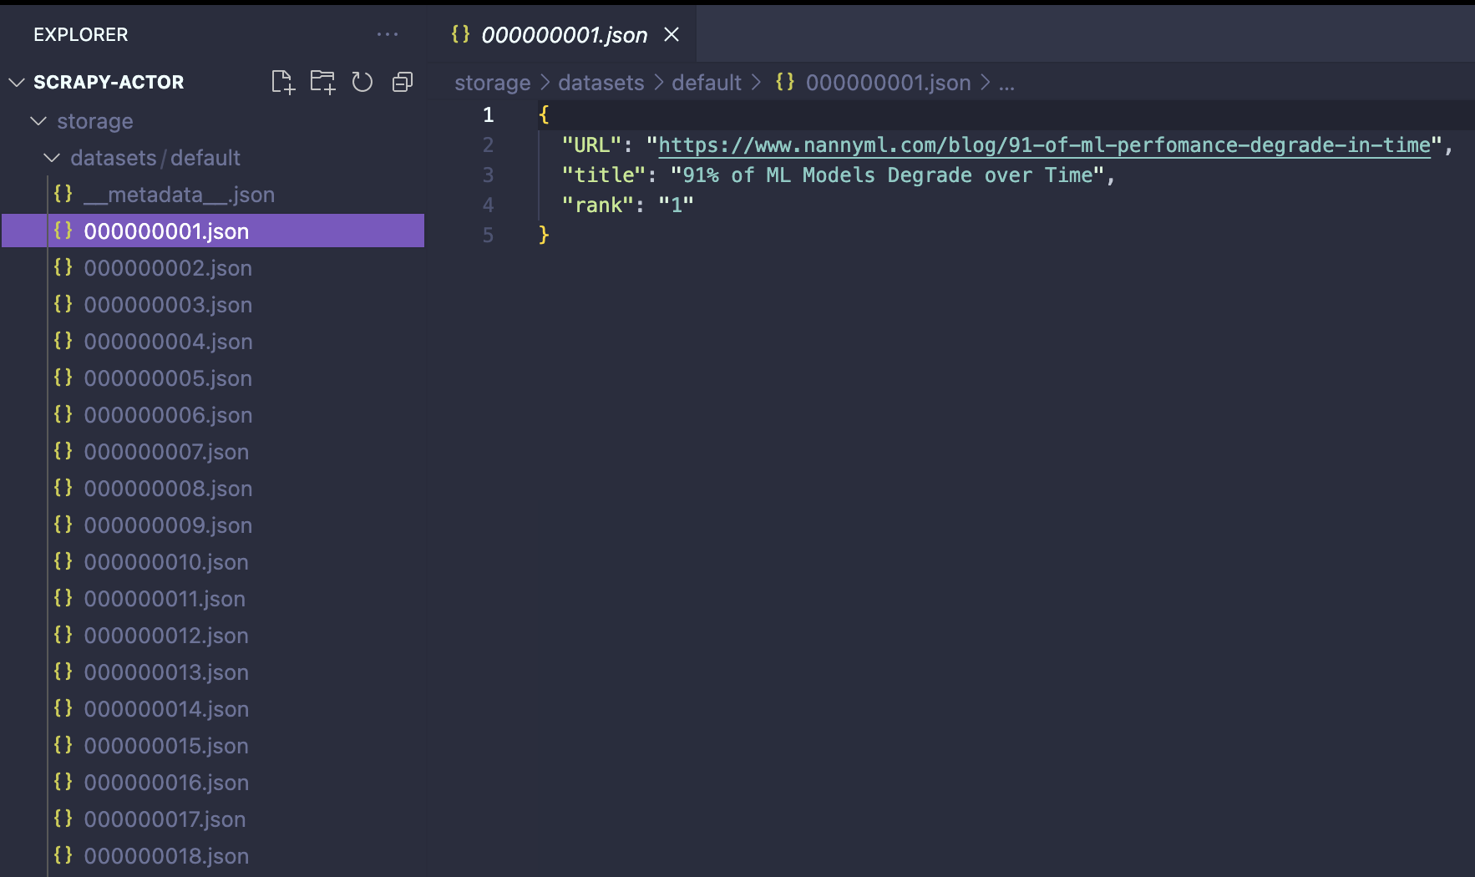
Task: Click the datasets breadcrumb entry
Action: (601, 82)
